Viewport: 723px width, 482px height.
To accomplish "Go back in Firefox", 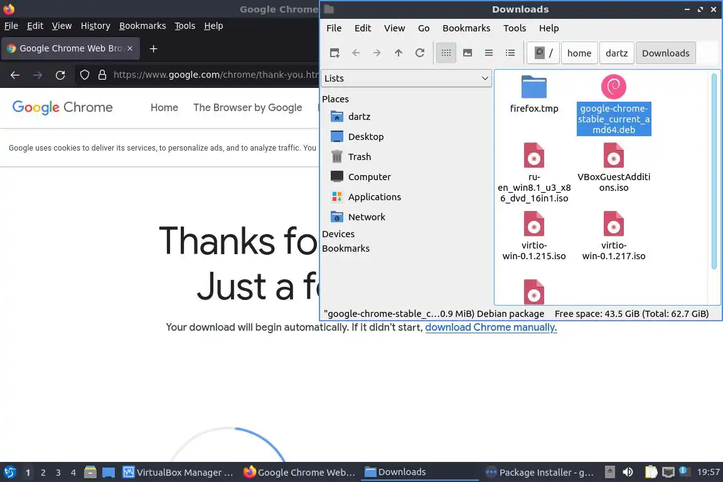I will coord(15,75).
